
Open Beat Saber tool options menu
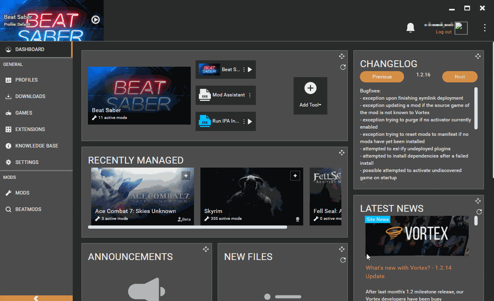244,70
